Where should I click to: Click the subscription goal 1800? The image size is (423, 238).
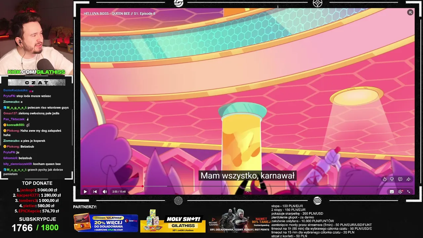click(50, 228)
